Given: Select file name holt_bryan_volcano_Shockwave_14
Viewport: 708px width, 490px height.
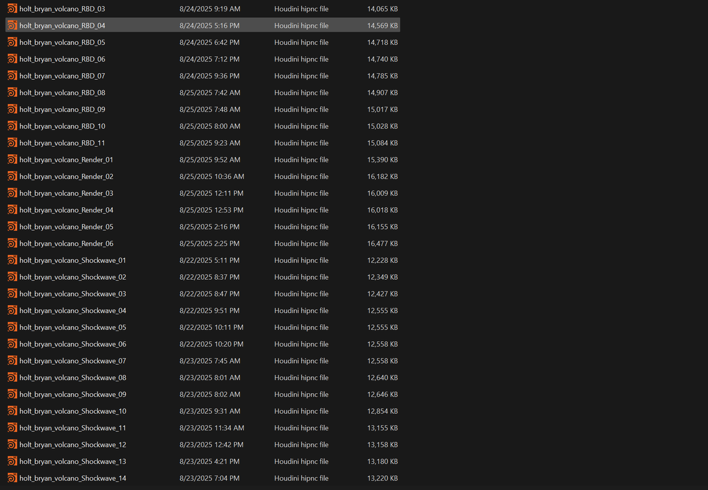Looking at the screenshot, I should point(73,478).
